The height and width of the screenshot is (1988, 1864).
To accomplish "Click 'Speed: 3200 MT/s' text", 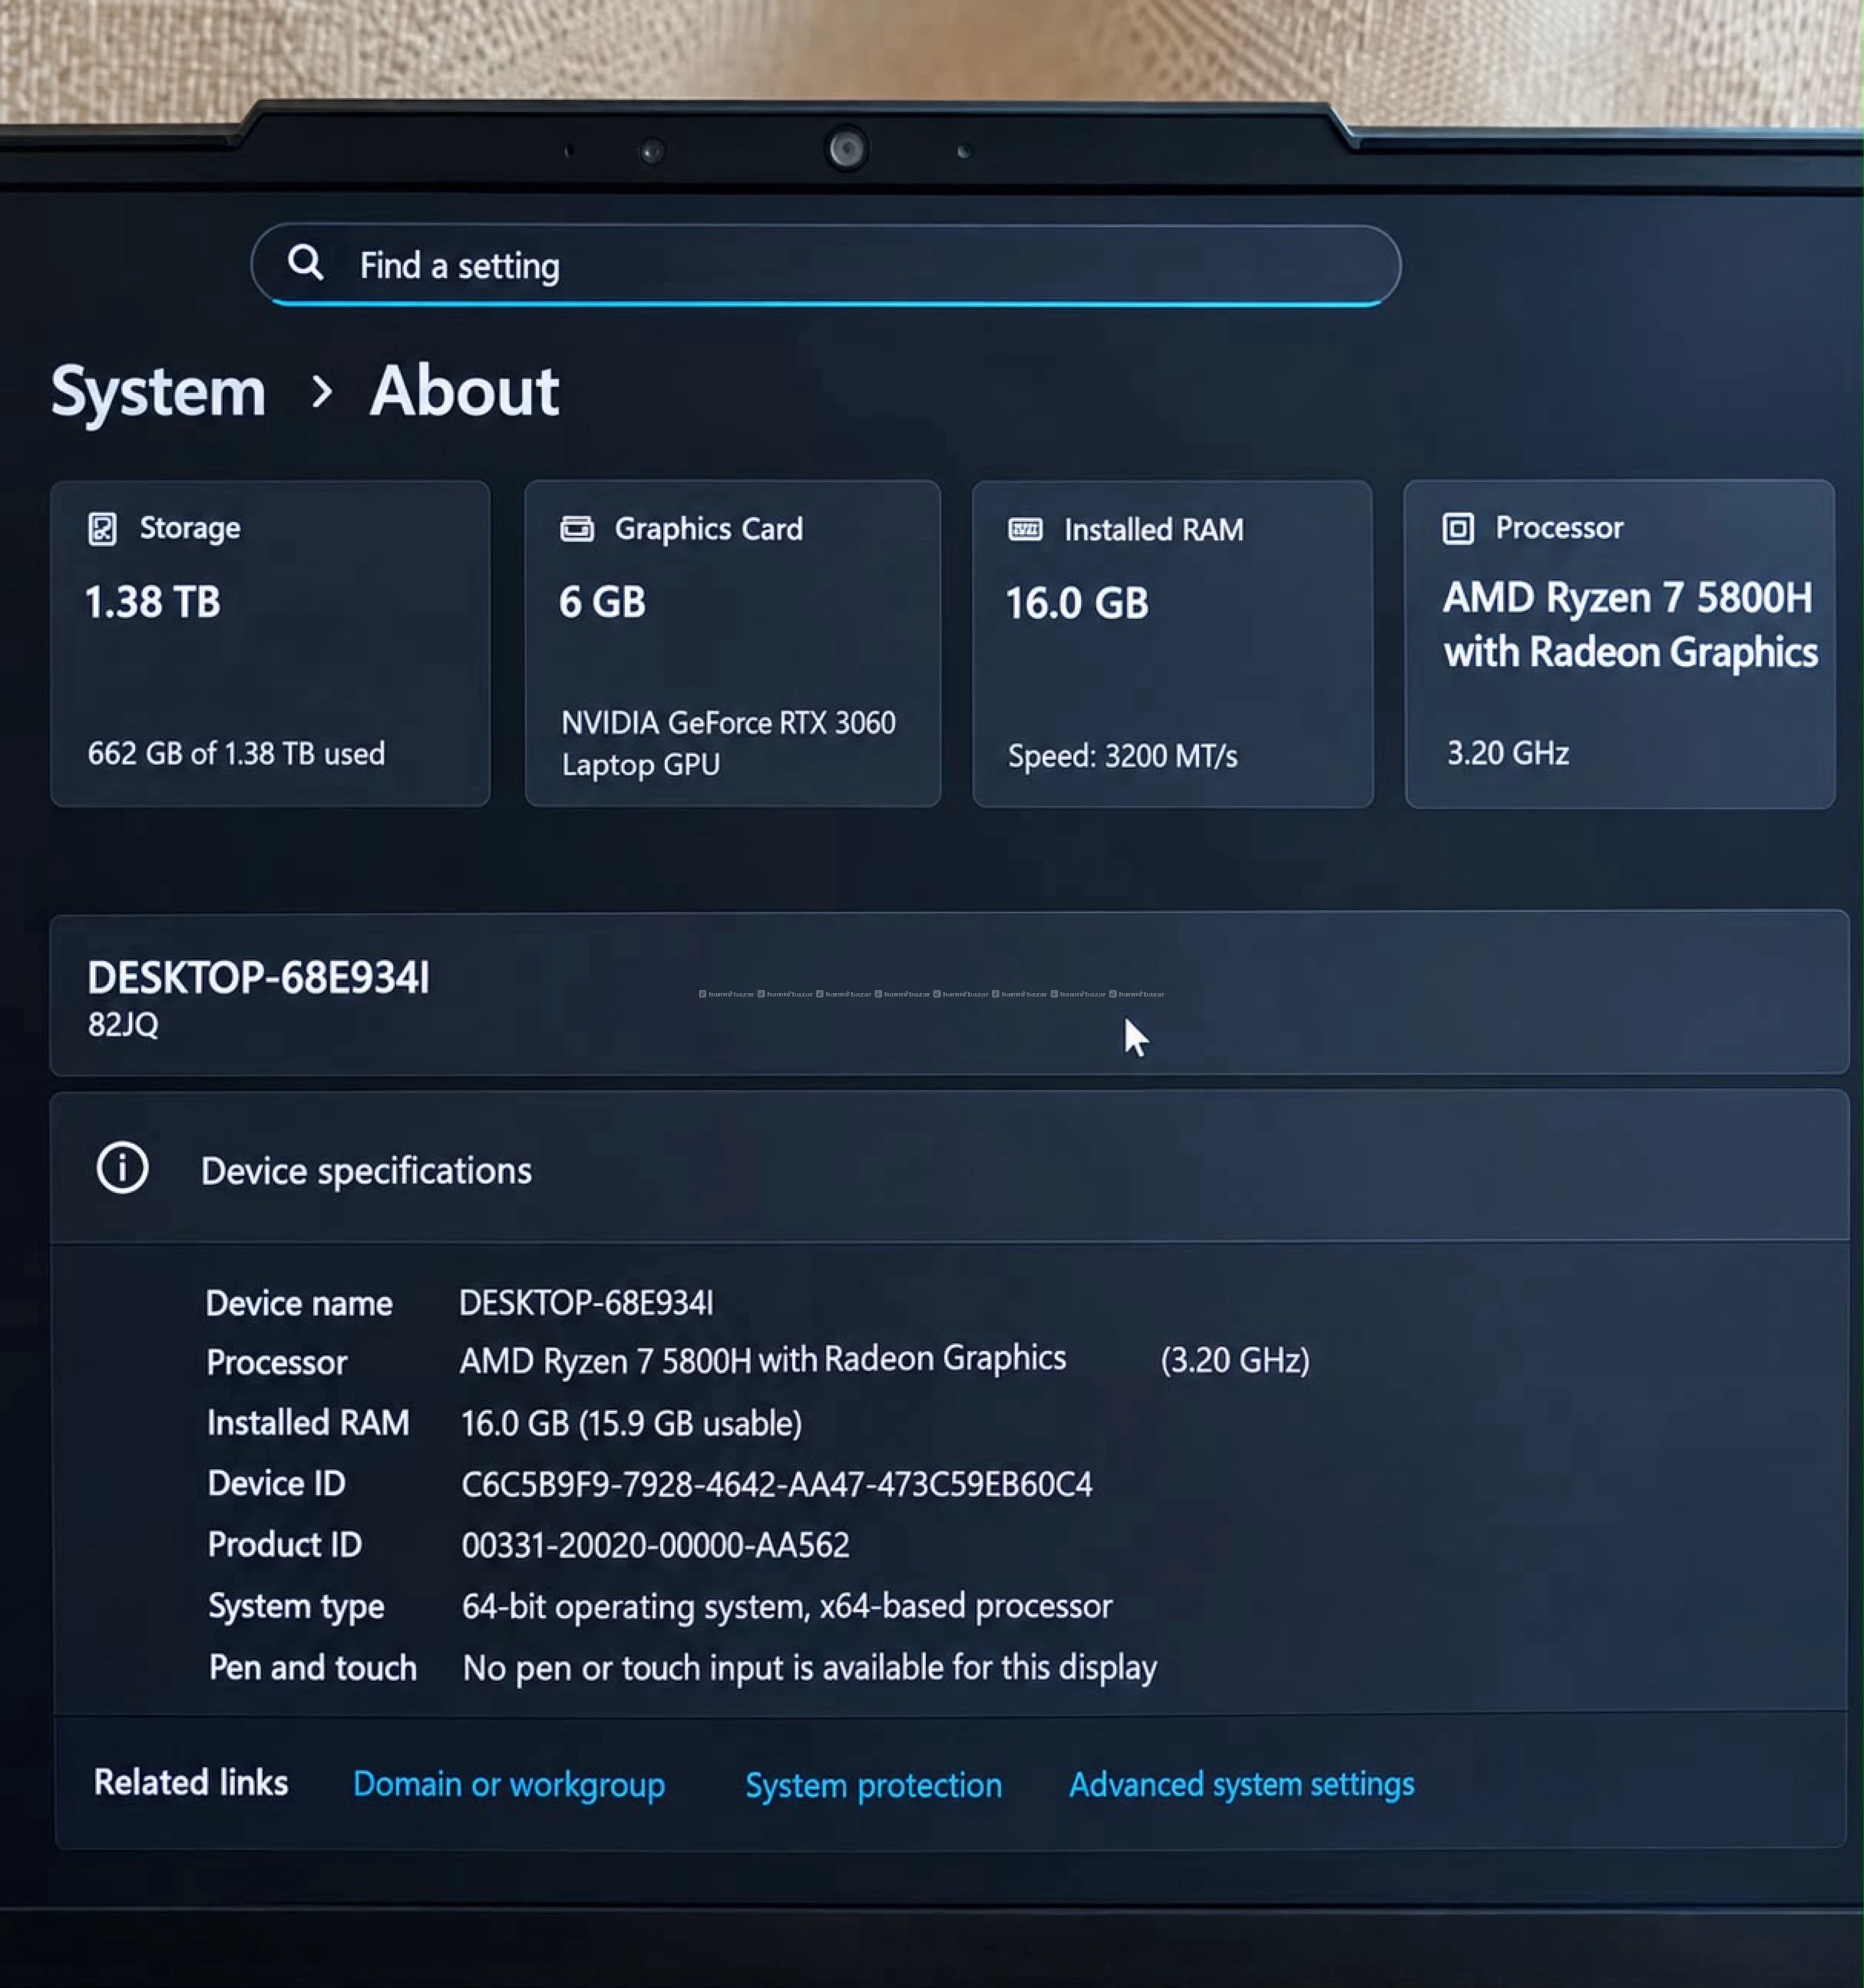I will 1122,757.
